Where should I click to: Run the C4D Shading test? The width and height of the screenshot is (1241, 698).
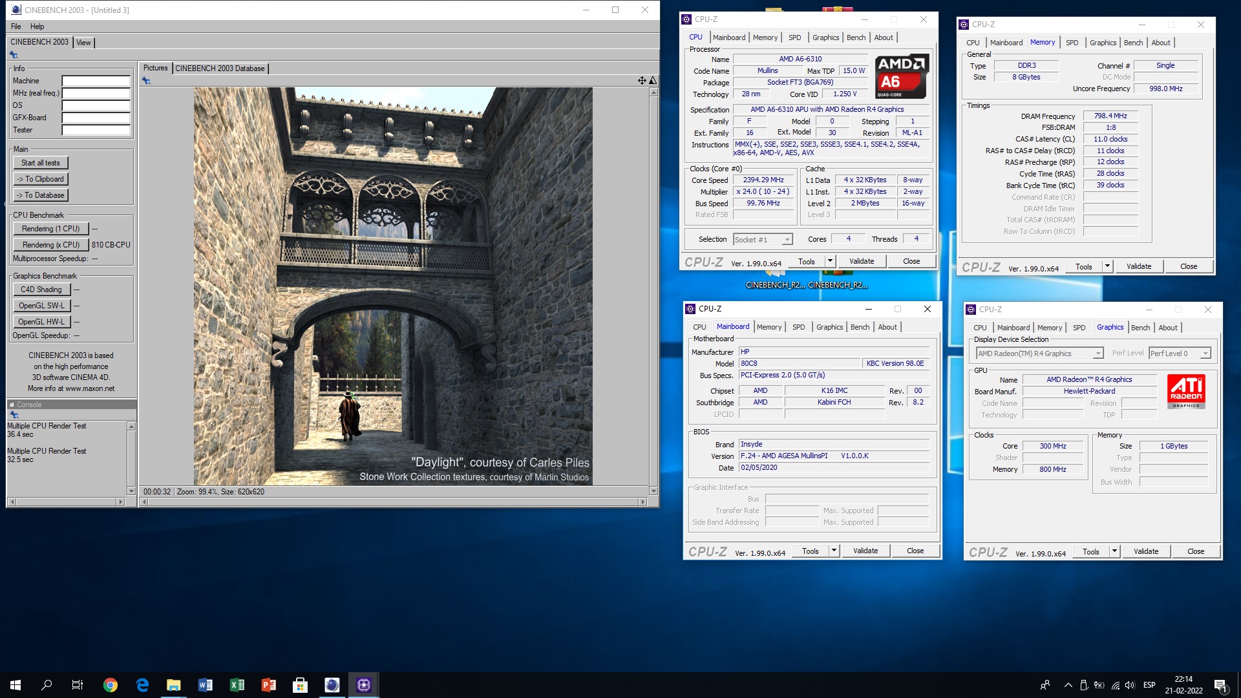coord(41,290)
